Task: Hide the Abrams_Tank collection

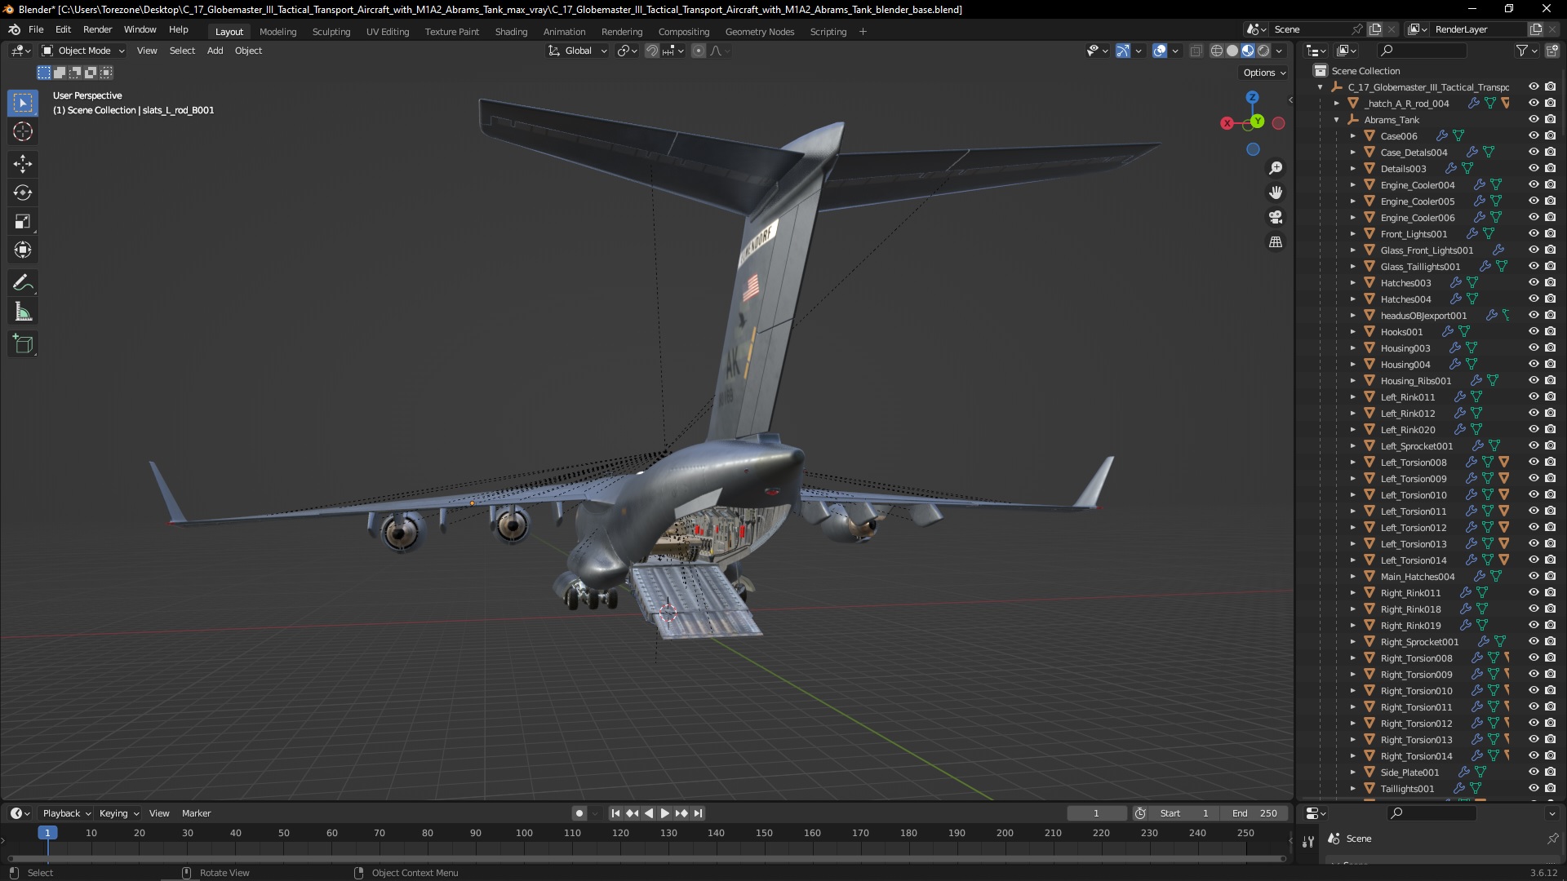Action: [x=1534, y=119]
